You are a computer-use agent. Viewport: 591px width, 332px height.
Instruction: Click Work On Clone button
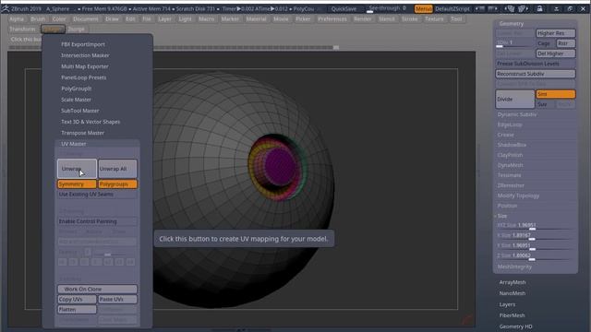coord(97,289)
